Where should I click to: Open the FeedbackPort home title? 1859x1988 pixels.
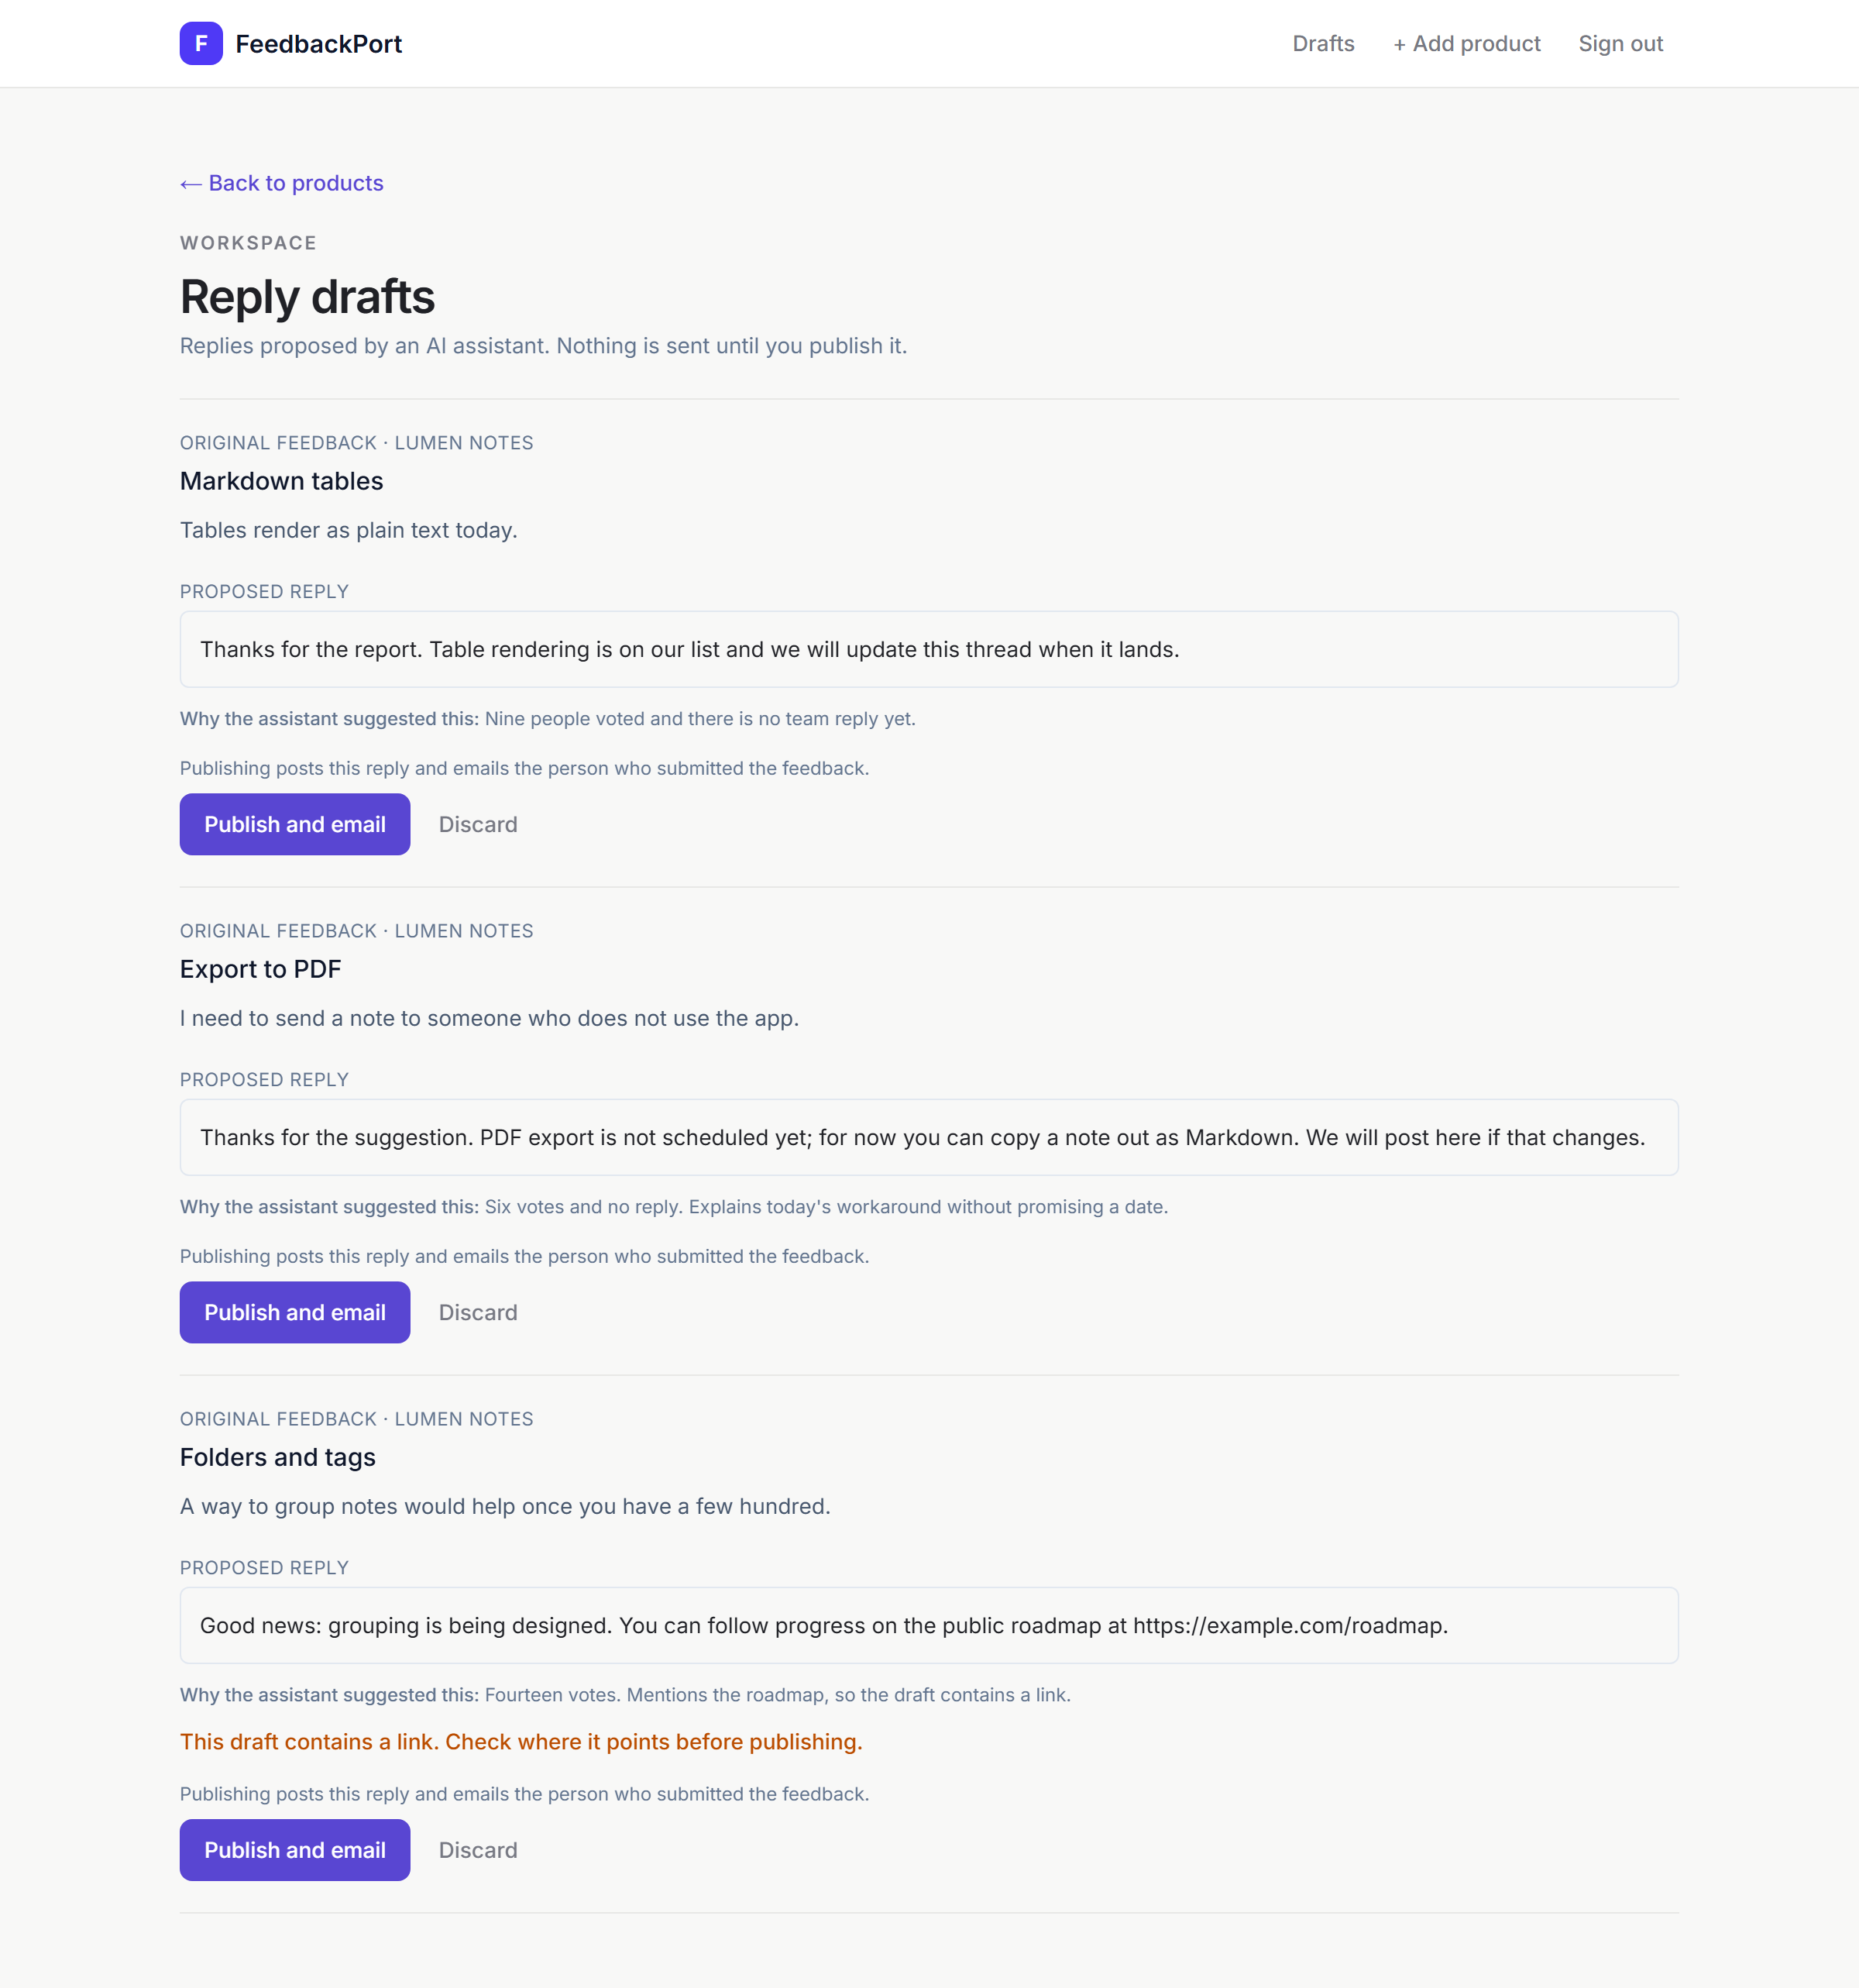[318, 44]
